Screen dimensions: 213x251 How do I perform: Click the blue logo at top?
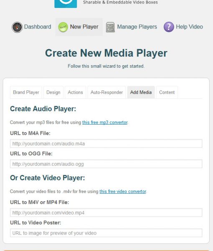66,3
